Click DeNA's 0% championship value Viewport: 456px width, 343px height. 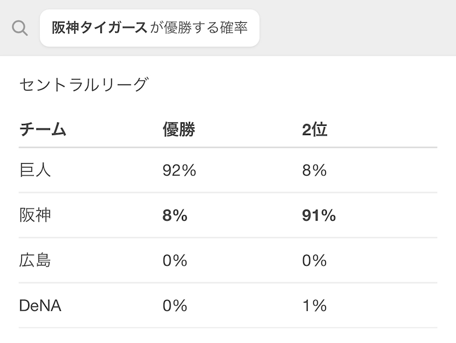tap(175, 306)
